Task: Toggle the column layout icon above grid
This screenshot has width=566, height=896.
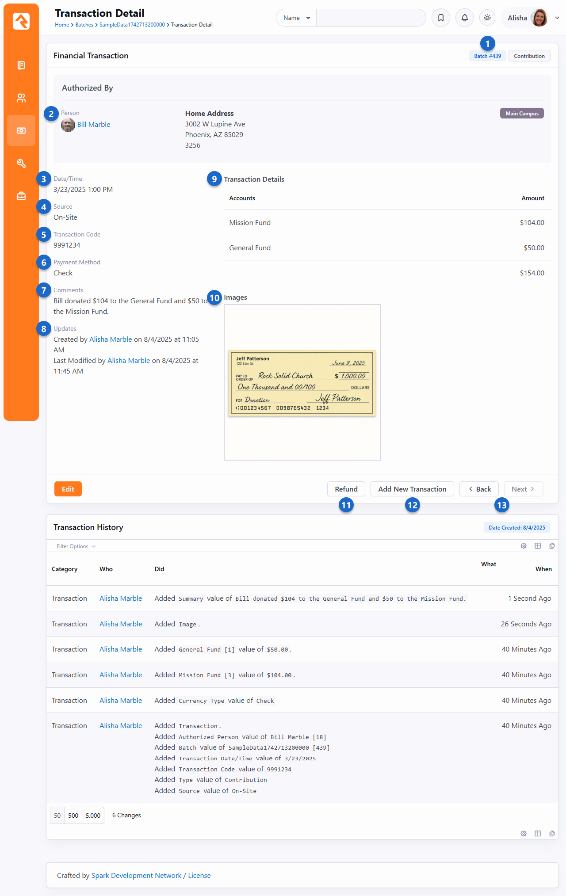Action: point(538,546)
